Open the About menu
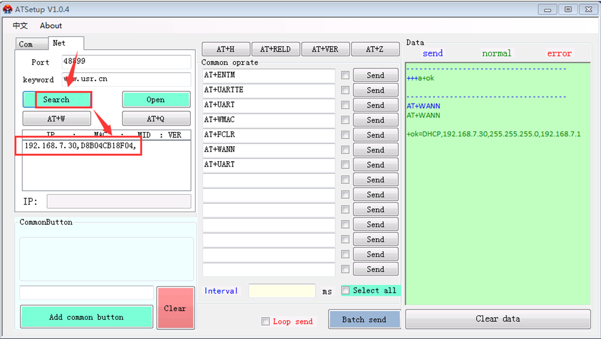This screenshot has width=601, height=339. [51, 25]
